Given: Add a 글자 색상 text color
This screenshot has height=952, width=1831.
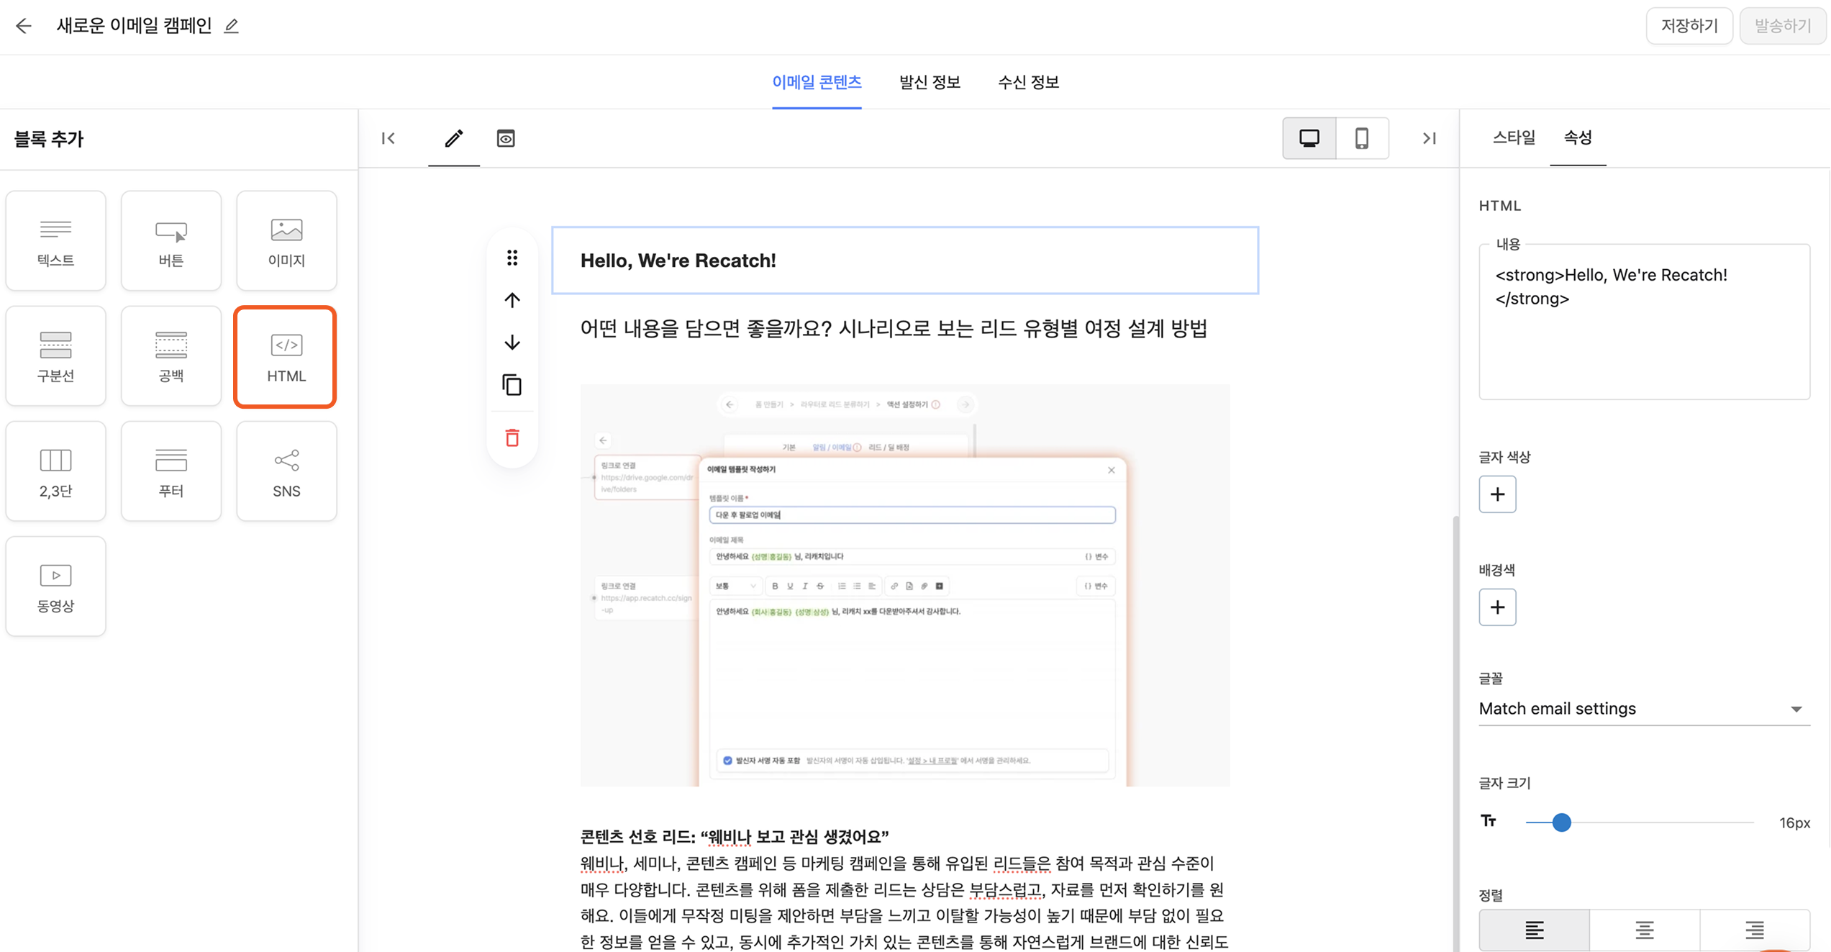Looking at the screenshot, I should [1497, 494].
